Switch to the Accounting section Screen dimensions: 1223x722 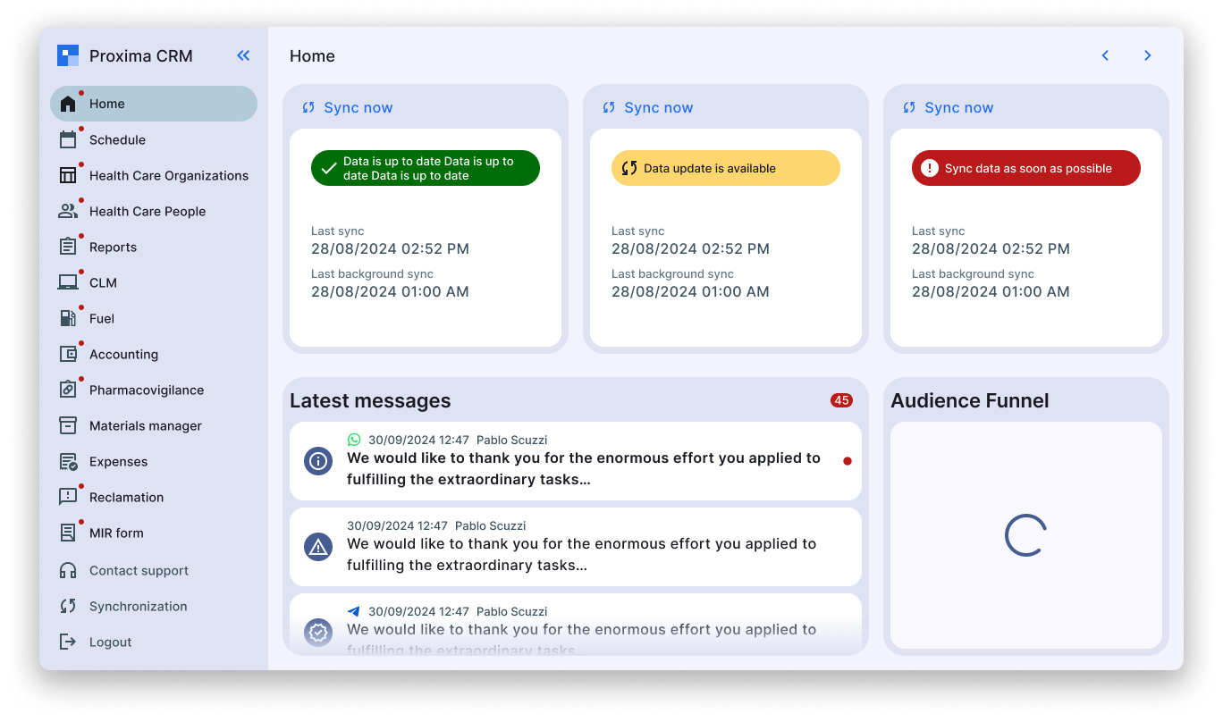pos(69,354)
